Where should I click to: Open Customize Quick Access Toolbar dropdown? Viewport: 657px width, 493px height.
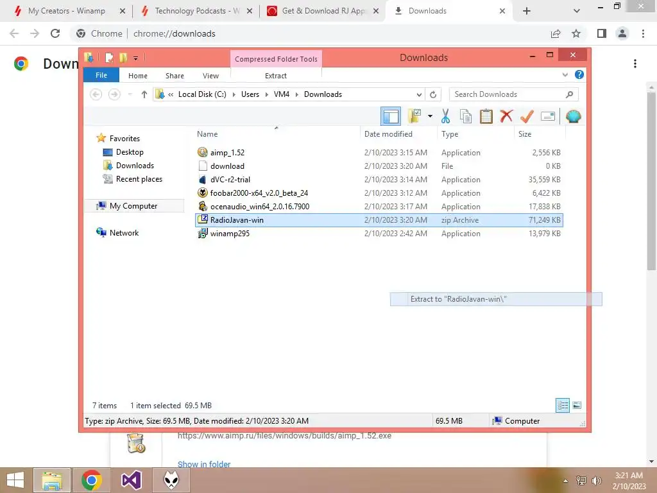pyautogui.click(x=136, y=58)
